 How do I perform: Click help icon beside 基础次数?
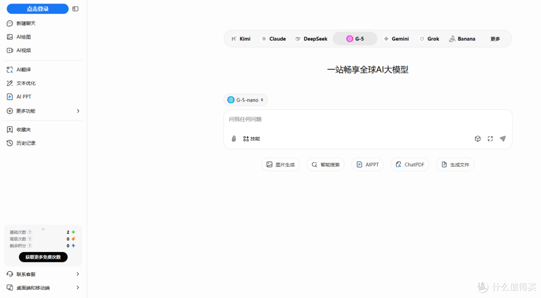coord(30,232)
